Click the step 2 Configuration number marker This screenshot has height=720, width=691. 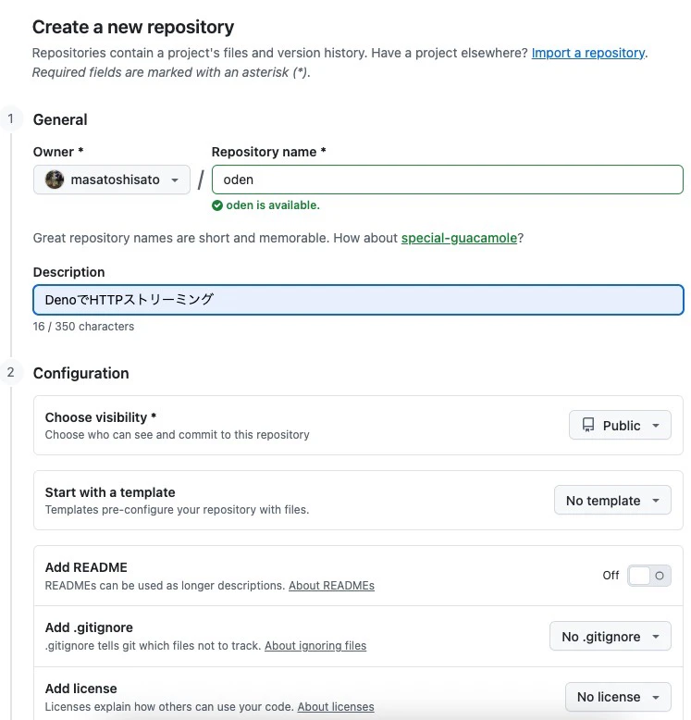(11, 372)
